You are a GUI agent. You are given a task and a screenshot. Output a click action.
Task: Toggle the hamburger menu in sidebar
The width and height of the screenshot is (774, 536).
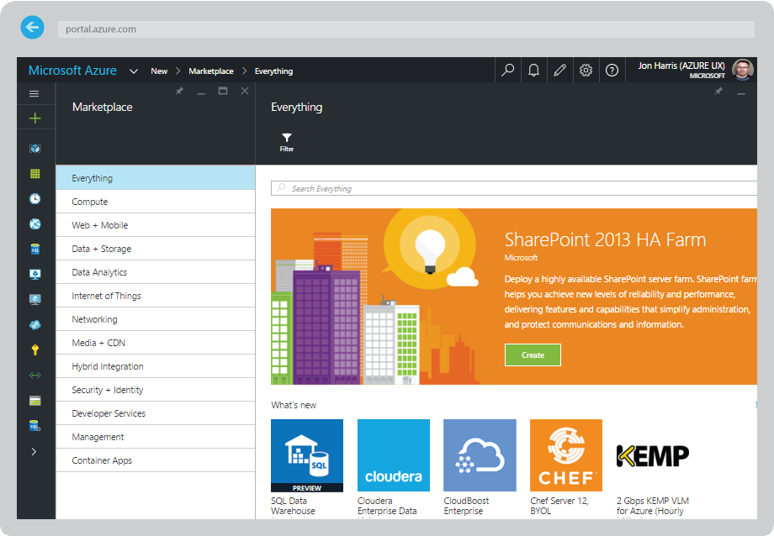(x=34, y=93)
